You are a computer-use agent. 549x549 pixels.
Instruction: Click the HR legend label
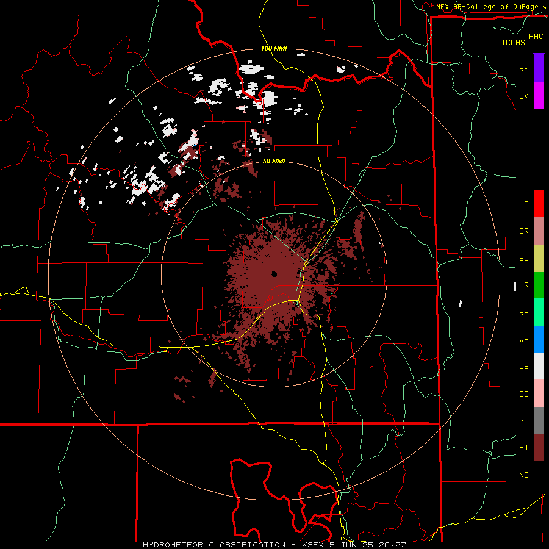[523, 285]
